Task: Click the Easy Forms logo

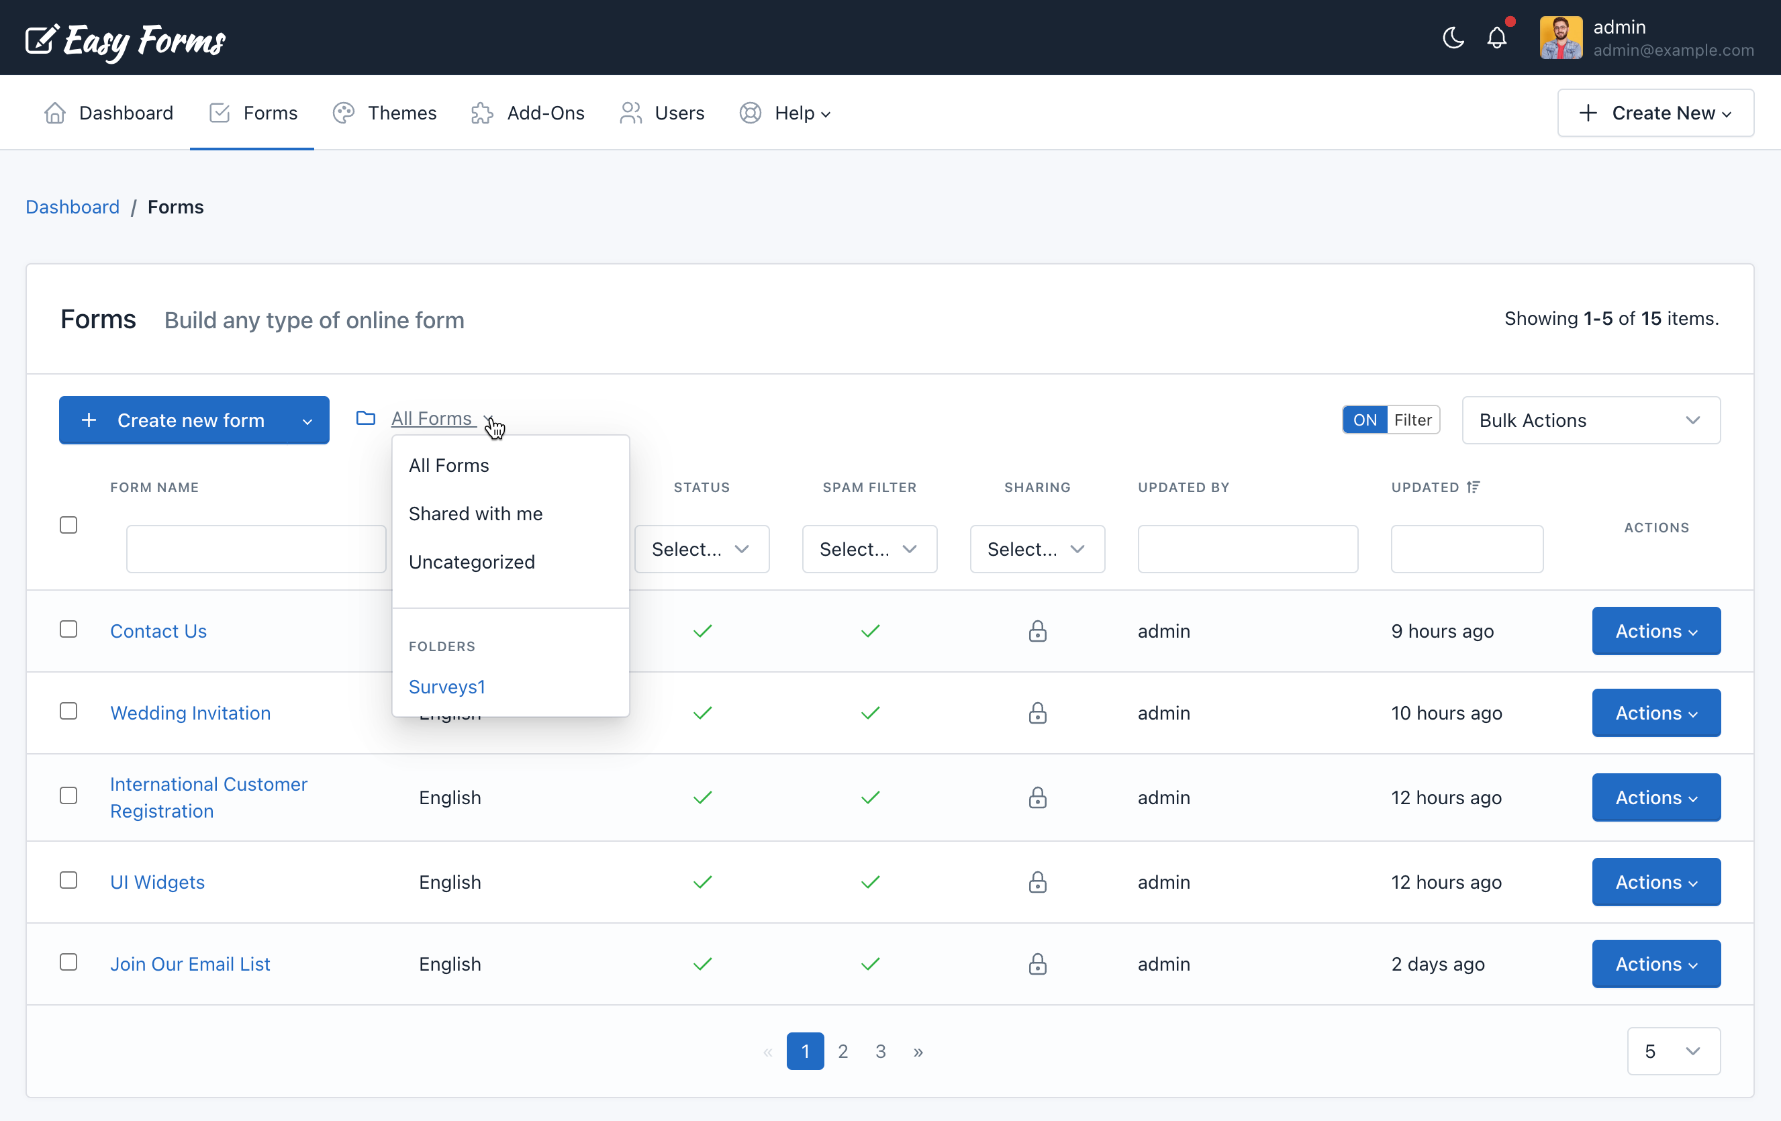Action: tap(124, 41)
